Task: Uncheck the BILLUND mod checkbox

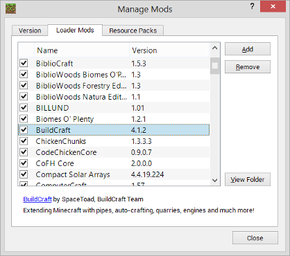Action: click(24, 107)
